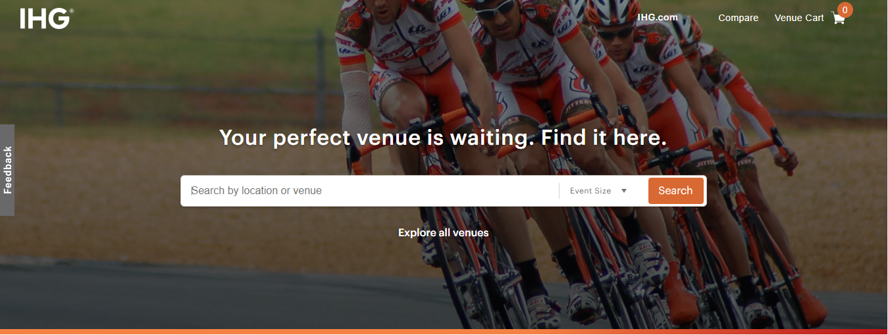
Task: Click the registered trademark symbol beside IHG
Action: point(71,11)
